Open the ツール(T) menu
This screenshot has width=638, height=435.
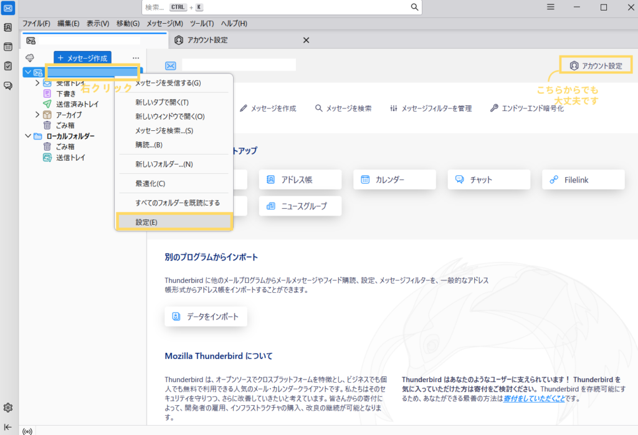pyautogui.click(x=202, y=24)
